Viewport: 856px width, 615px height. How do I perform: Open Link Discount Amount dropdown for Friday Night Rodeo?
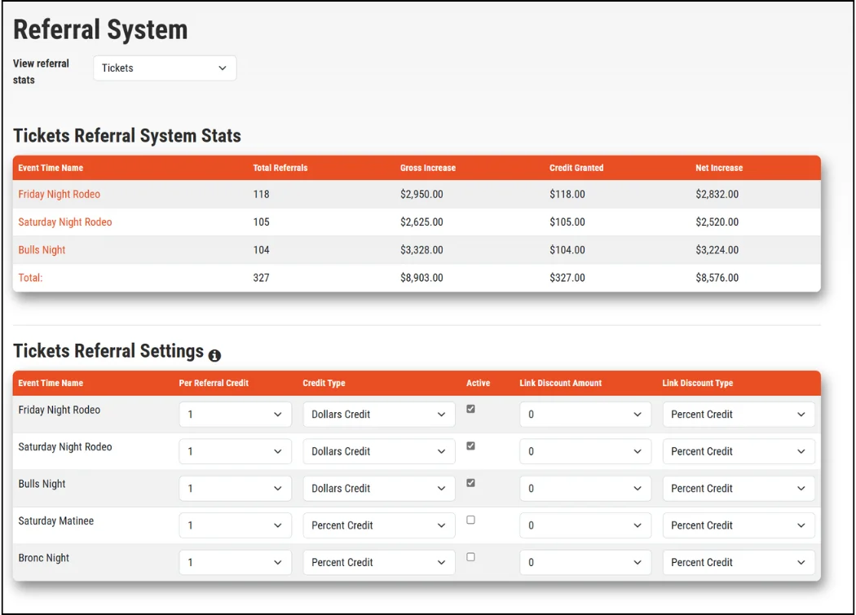585,415
